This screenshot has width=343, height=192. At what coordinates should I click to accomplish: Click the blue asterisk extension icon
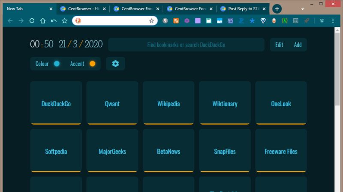252,20
